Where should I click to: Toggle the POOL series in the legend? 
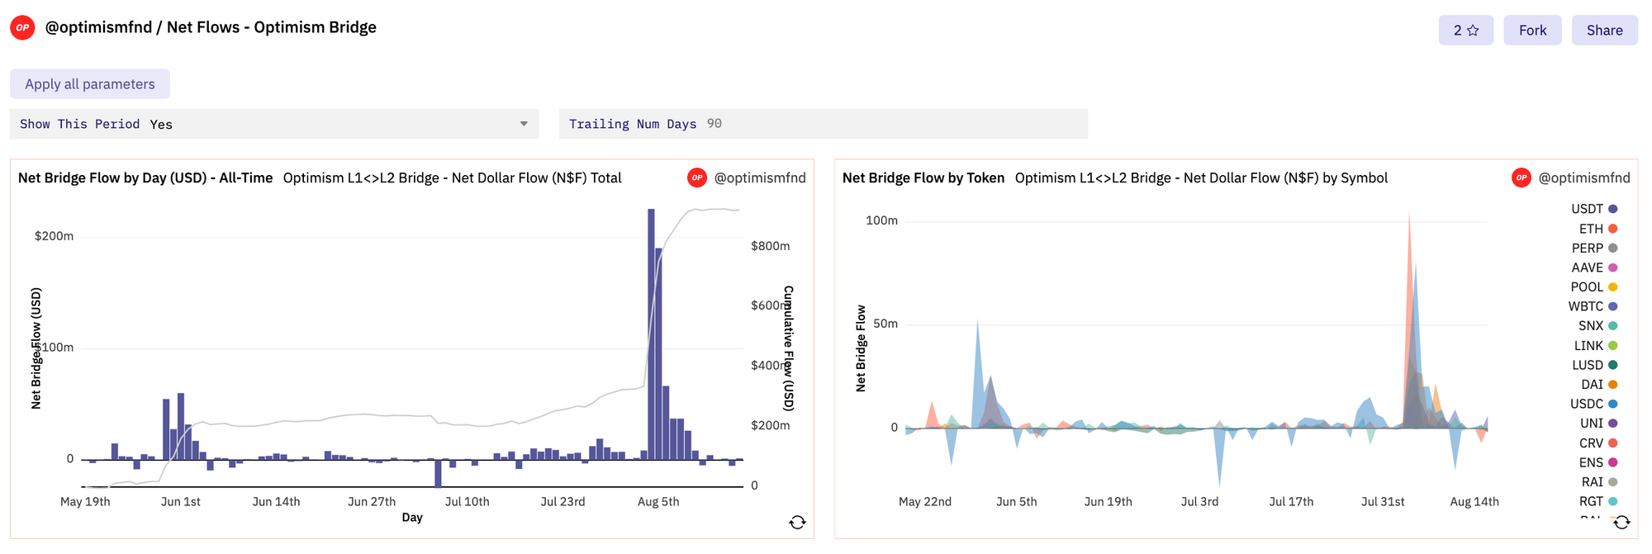click(x=1594, y=286)
